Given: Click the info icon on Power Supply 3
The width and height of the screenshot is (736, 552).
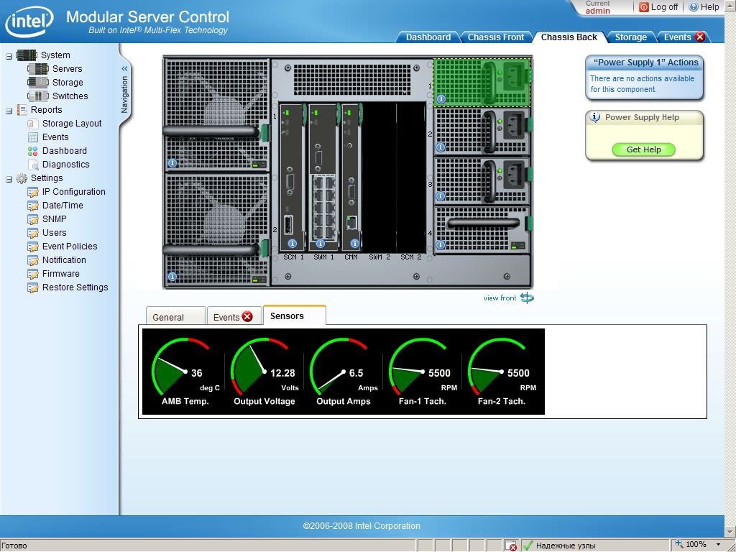Looking at the screenshot, I should click(x=441, y=197).
